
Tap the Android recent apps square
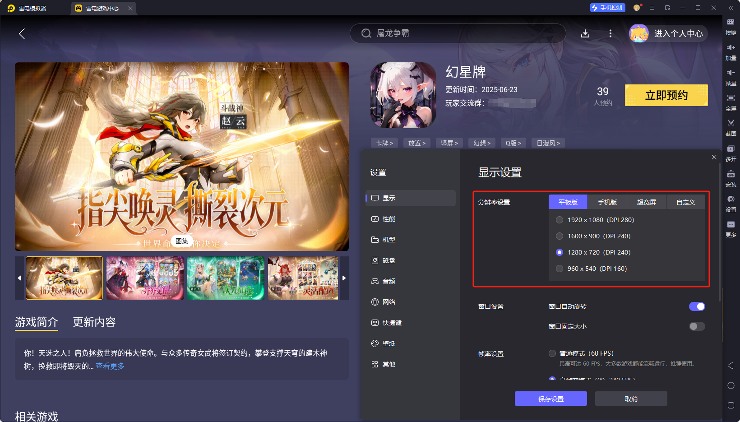click(731, 405)
